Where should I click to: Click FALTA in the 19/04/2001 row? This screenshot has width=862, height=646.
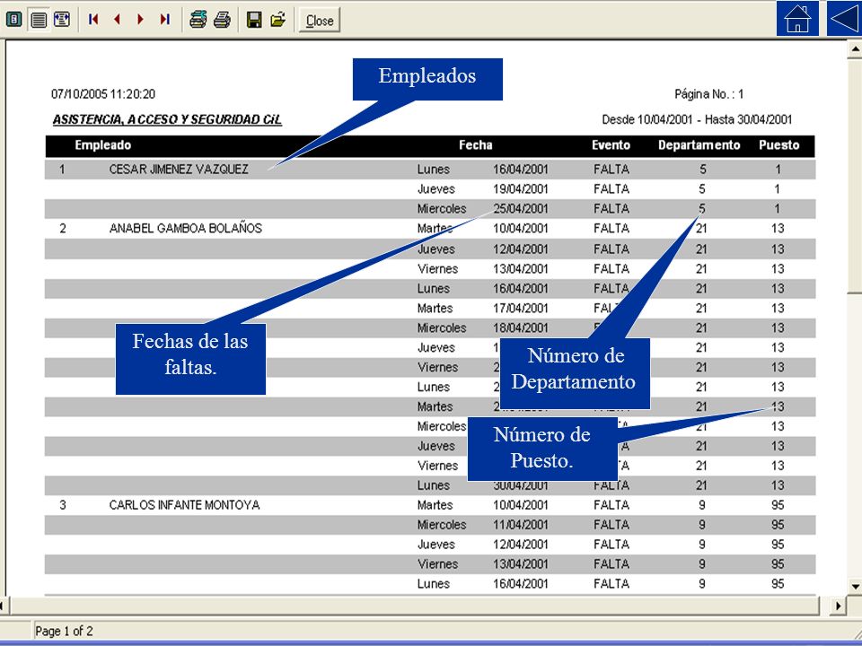611,189
